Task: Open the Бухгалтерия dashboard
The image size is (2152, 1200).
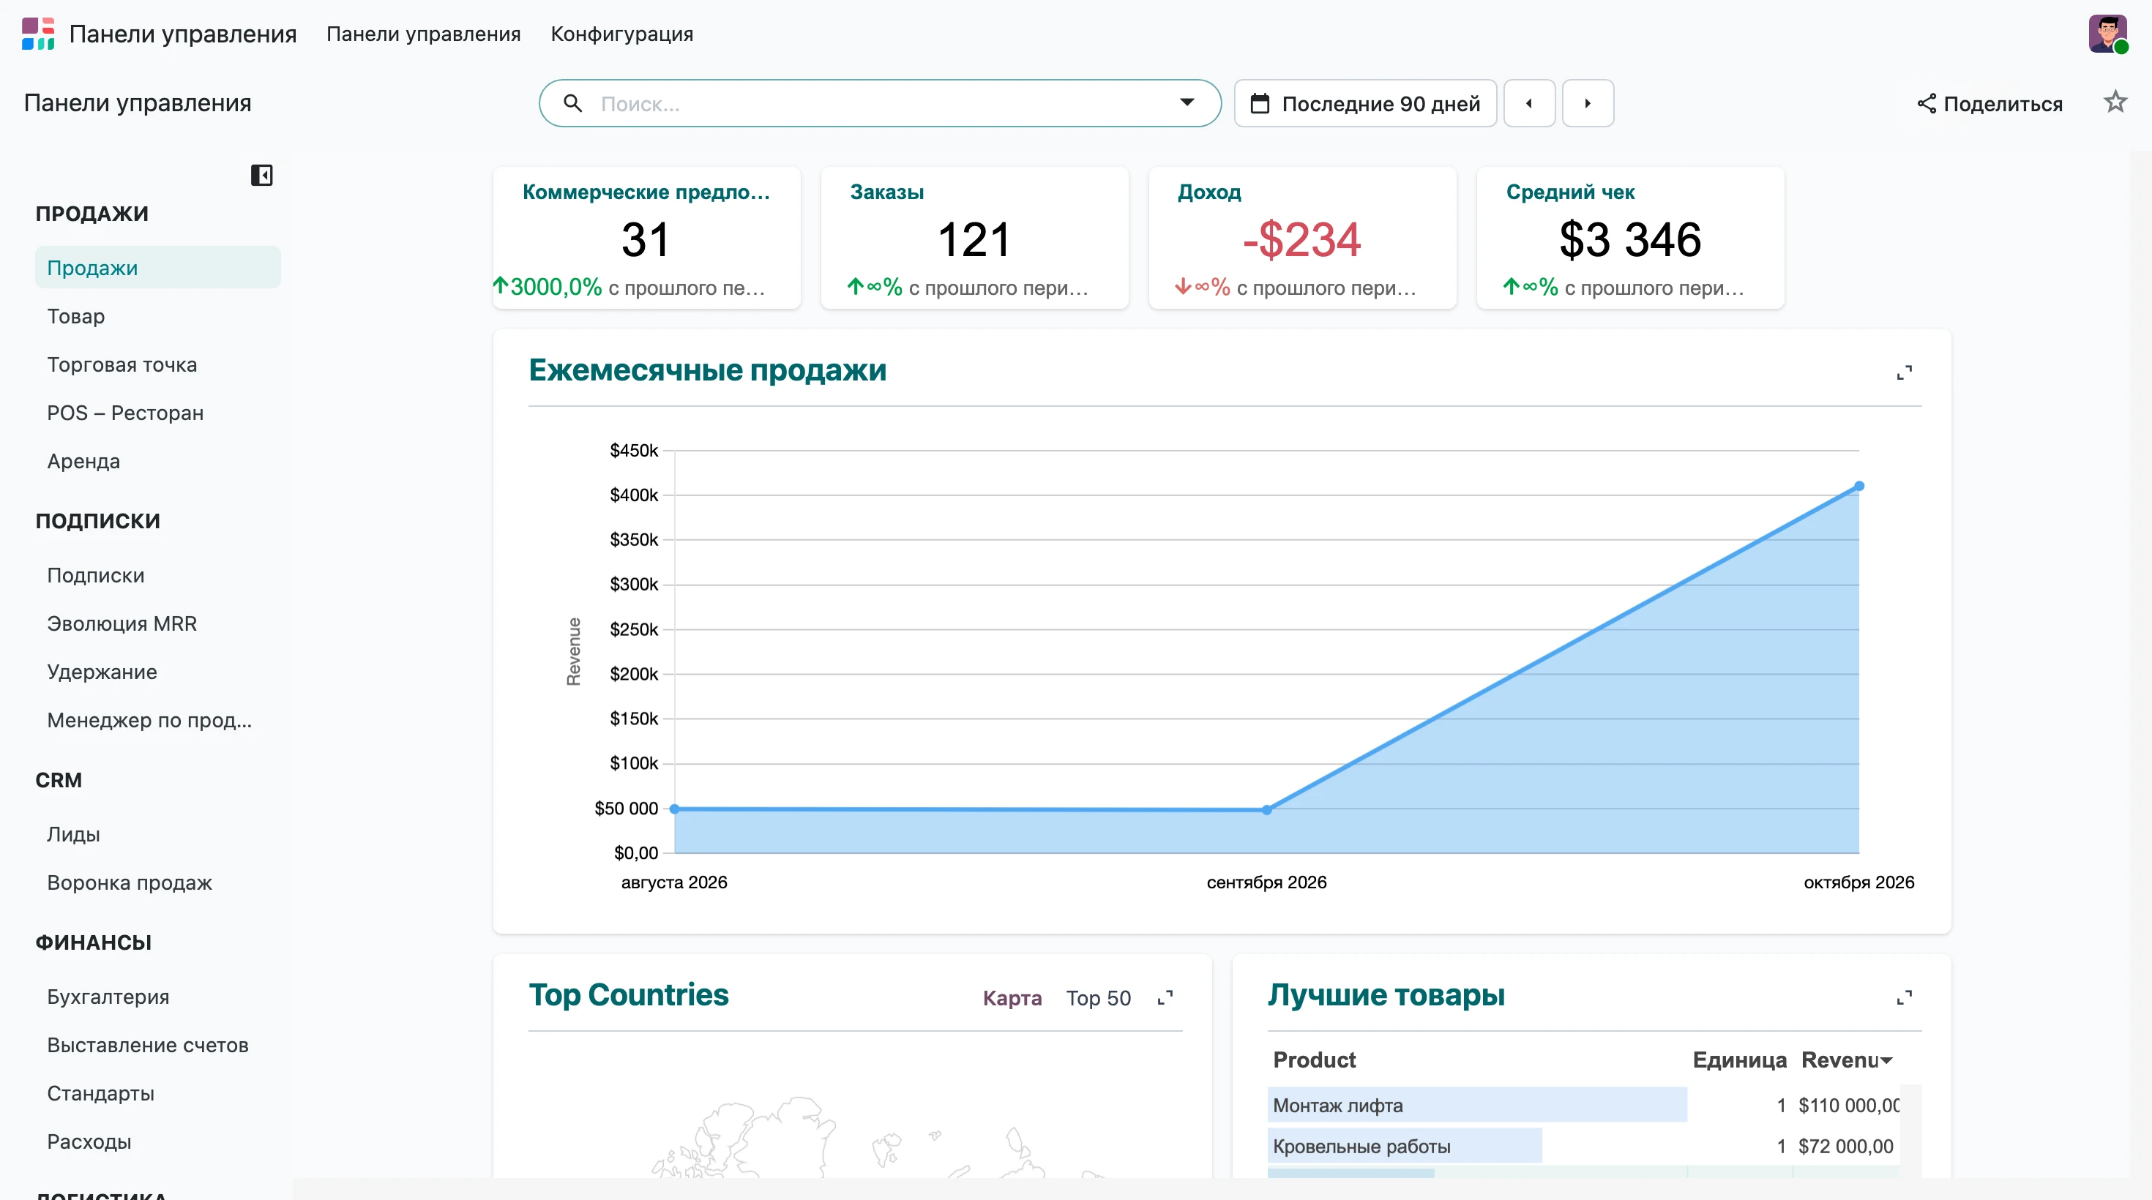Action: 158,997
